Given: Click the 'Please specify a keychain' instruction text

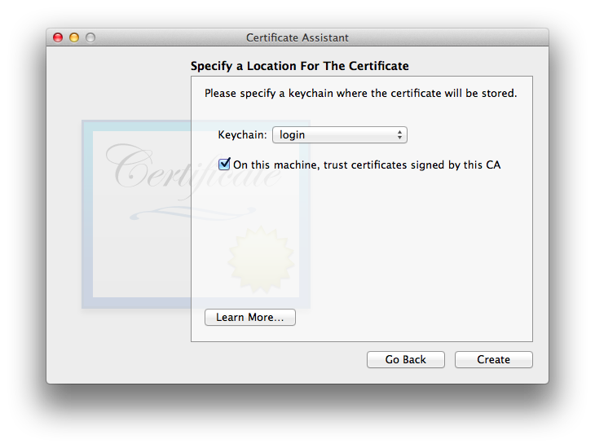Looking at the screenshot, I should pos(360,94).
